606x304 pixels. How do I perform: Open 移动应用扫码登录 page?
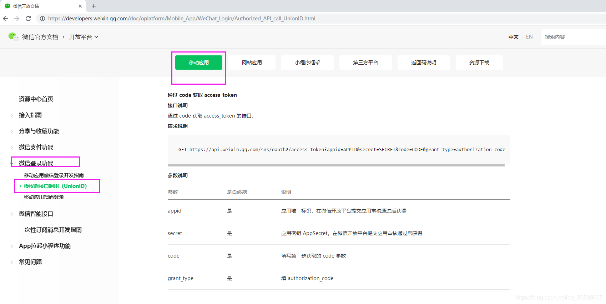point(44,197)
